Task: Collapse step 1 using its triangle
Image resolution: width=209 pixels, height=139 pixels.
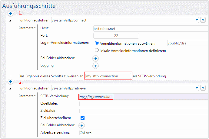Action: pyautogui.click(x=10, y=21)
